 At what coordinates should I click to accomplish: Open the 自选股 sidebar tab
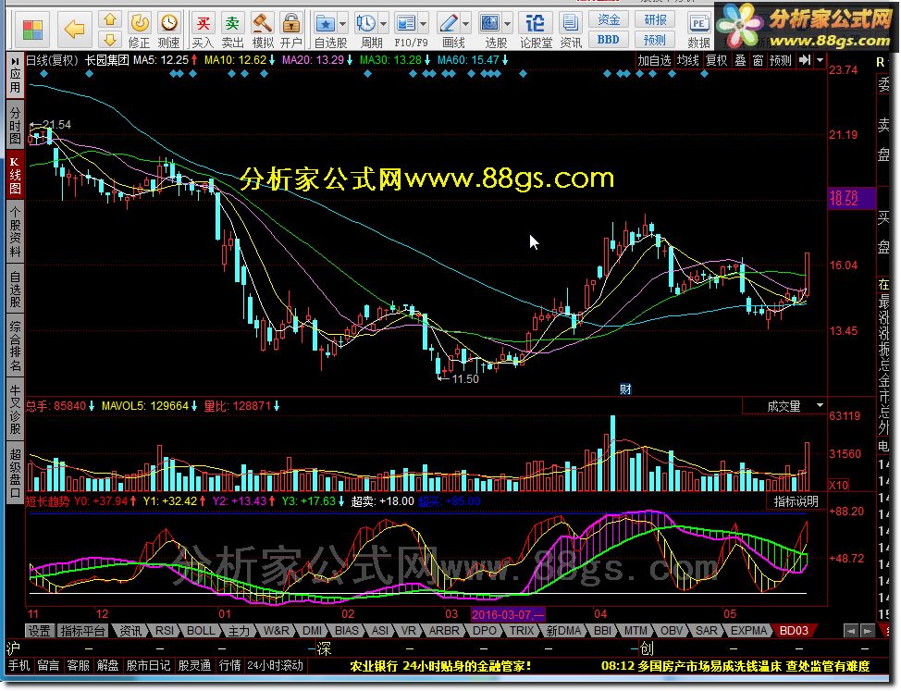click(x=15, y=290)
